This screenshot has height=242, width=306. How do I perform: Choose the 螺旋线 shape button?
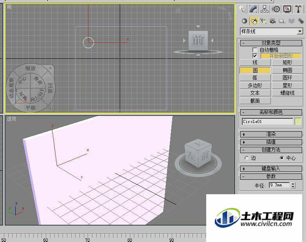coord(287,93)
